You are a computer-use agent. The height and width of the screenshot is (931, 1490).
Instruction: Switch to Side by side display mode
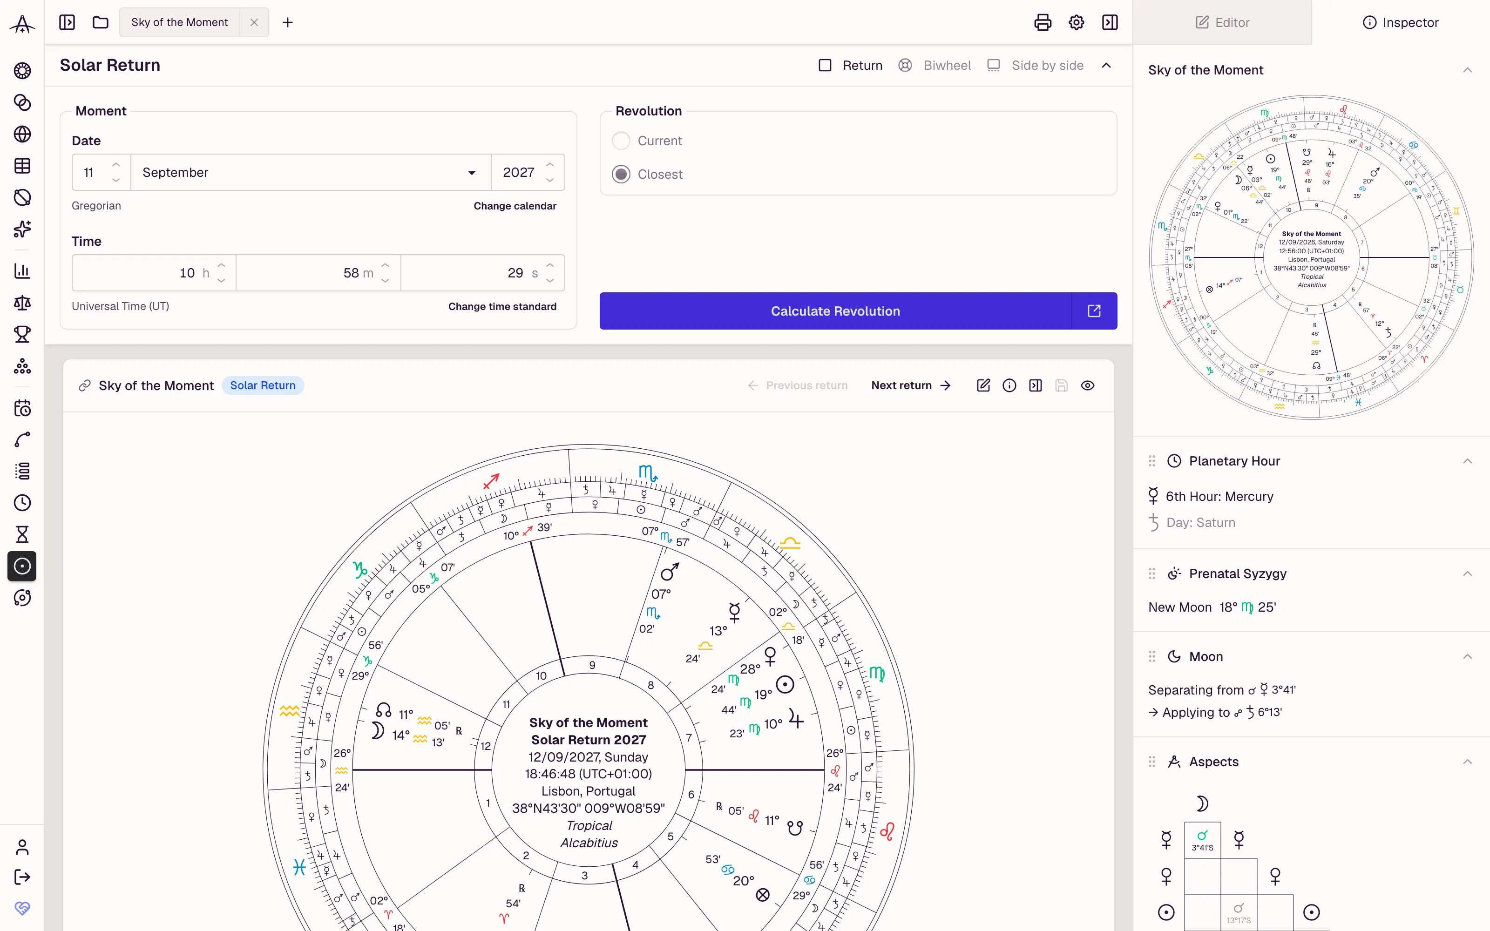1035,65
